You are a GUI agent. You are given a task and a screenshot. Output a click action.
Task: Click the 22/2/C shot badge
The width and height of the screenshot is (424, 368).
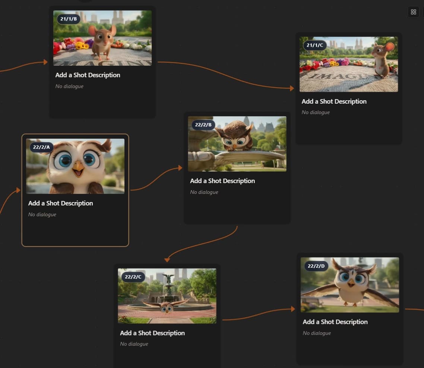click(133, 277)
